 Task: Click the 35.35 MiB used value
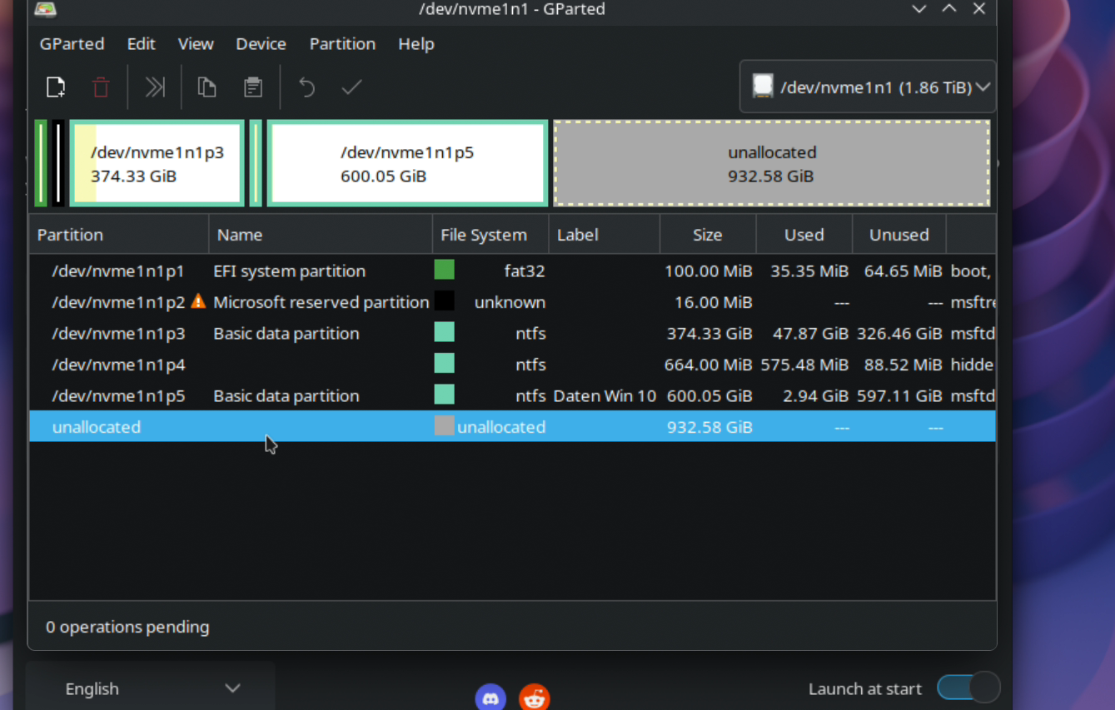click(x=809, y=271)
